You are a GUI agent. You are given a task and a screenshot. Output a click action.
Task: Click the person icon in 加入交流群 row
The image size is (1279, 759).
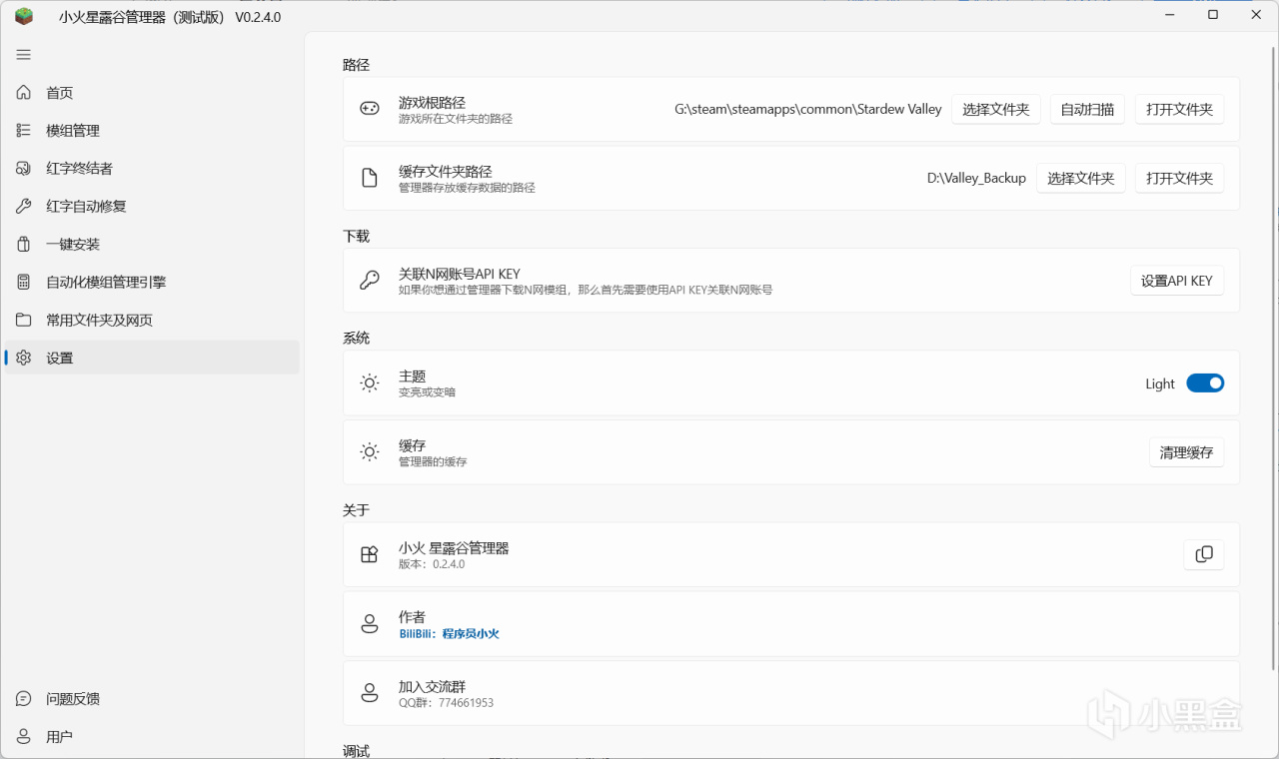370,693
